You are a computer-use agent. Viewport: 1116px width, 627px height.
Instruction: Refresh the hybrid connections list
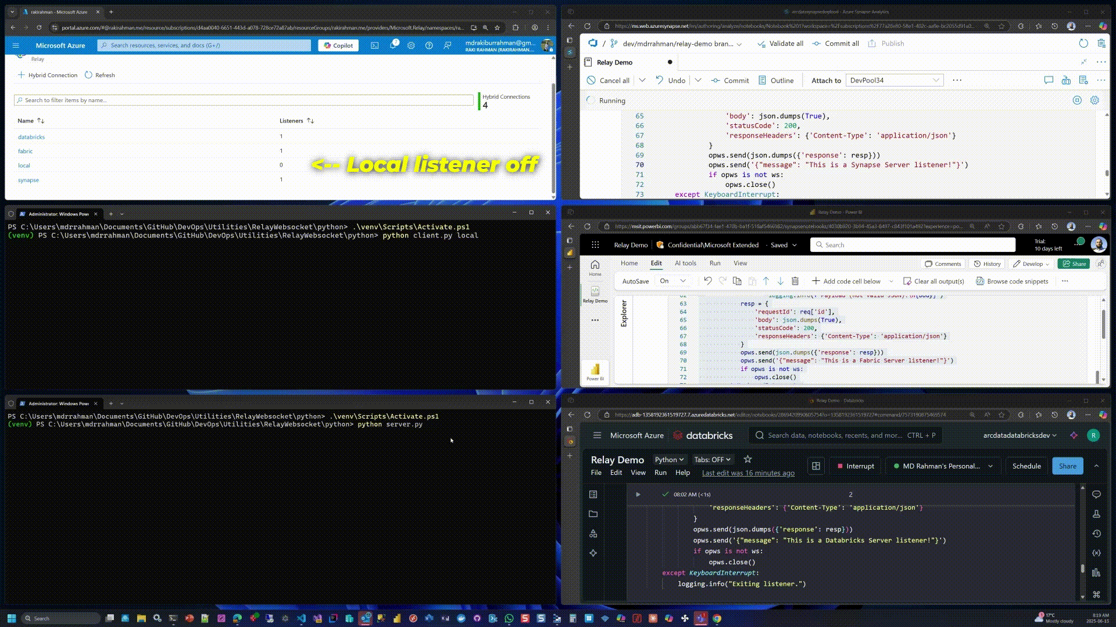[x=99, y=75]
